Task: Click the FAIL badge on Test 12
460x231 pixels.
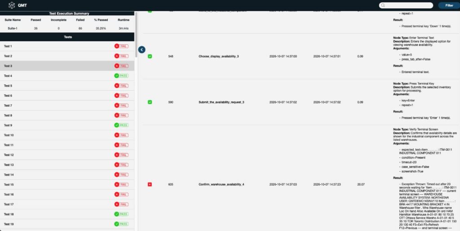Action: pos(121,155)
